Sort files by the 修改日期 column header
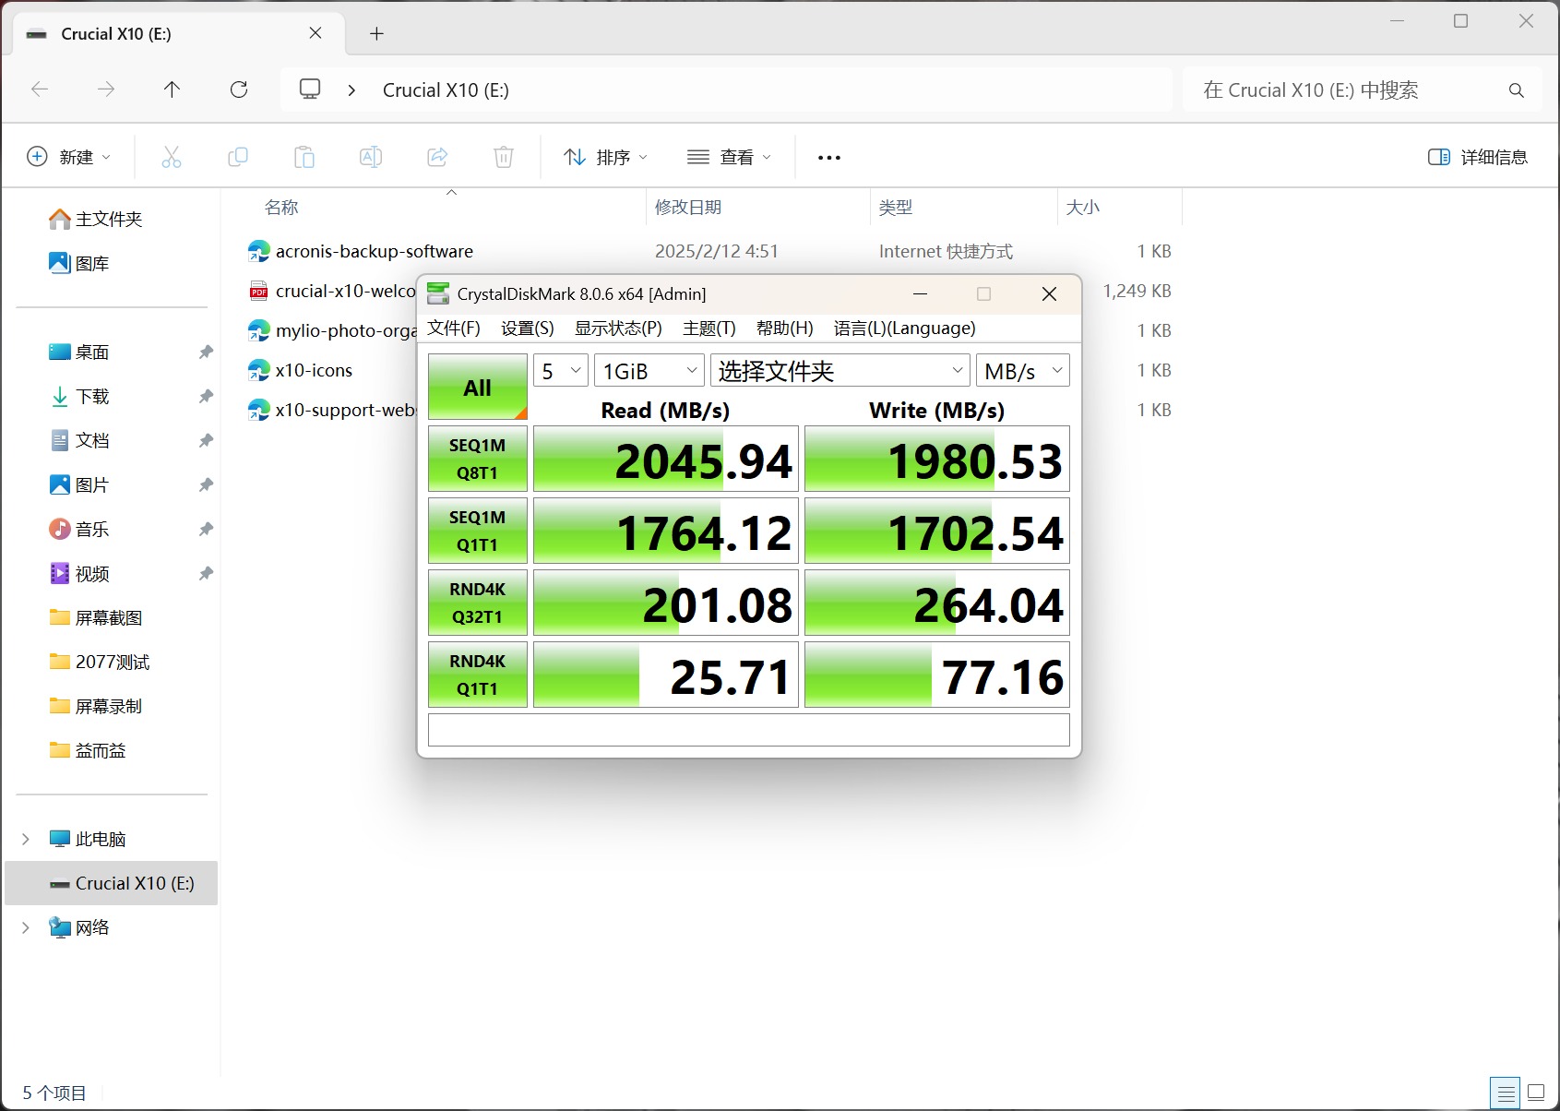The image size is (1560, 1111). pyautogui.click(x=688, y=208)
